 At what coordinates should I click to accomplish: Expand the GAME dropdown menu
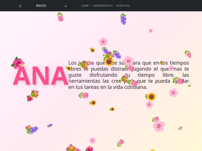pyautogui.click(x=86, y=6)
